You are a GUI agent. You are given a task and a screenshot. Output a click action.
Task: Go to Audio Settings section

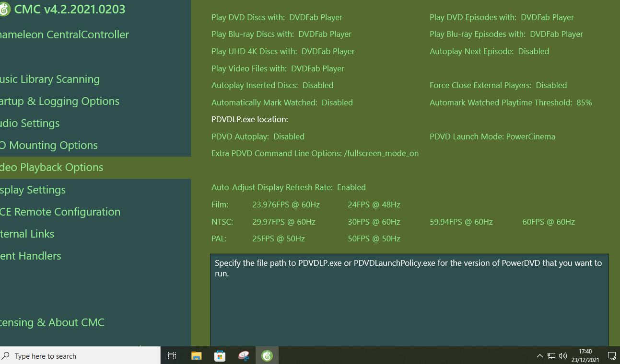(x=30, y=123)
